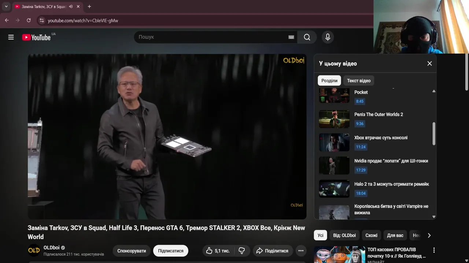Click the 11:24 timestamp badge
The width and height of the screenshot is (469, 263).
(x=361, y=147)
